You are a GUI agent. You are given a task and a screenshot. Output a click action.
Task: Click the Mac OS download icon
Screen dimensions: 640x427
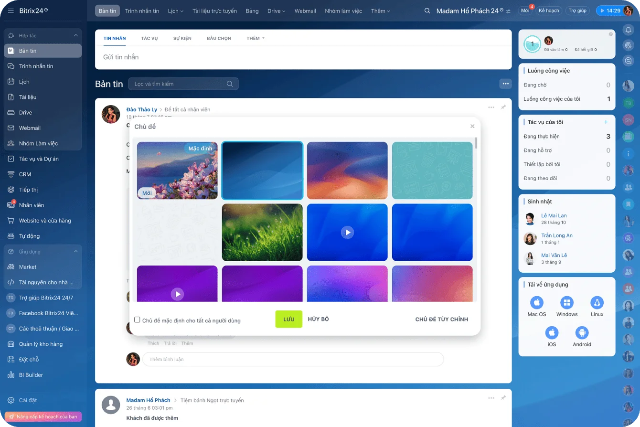(x=536, y=303)
